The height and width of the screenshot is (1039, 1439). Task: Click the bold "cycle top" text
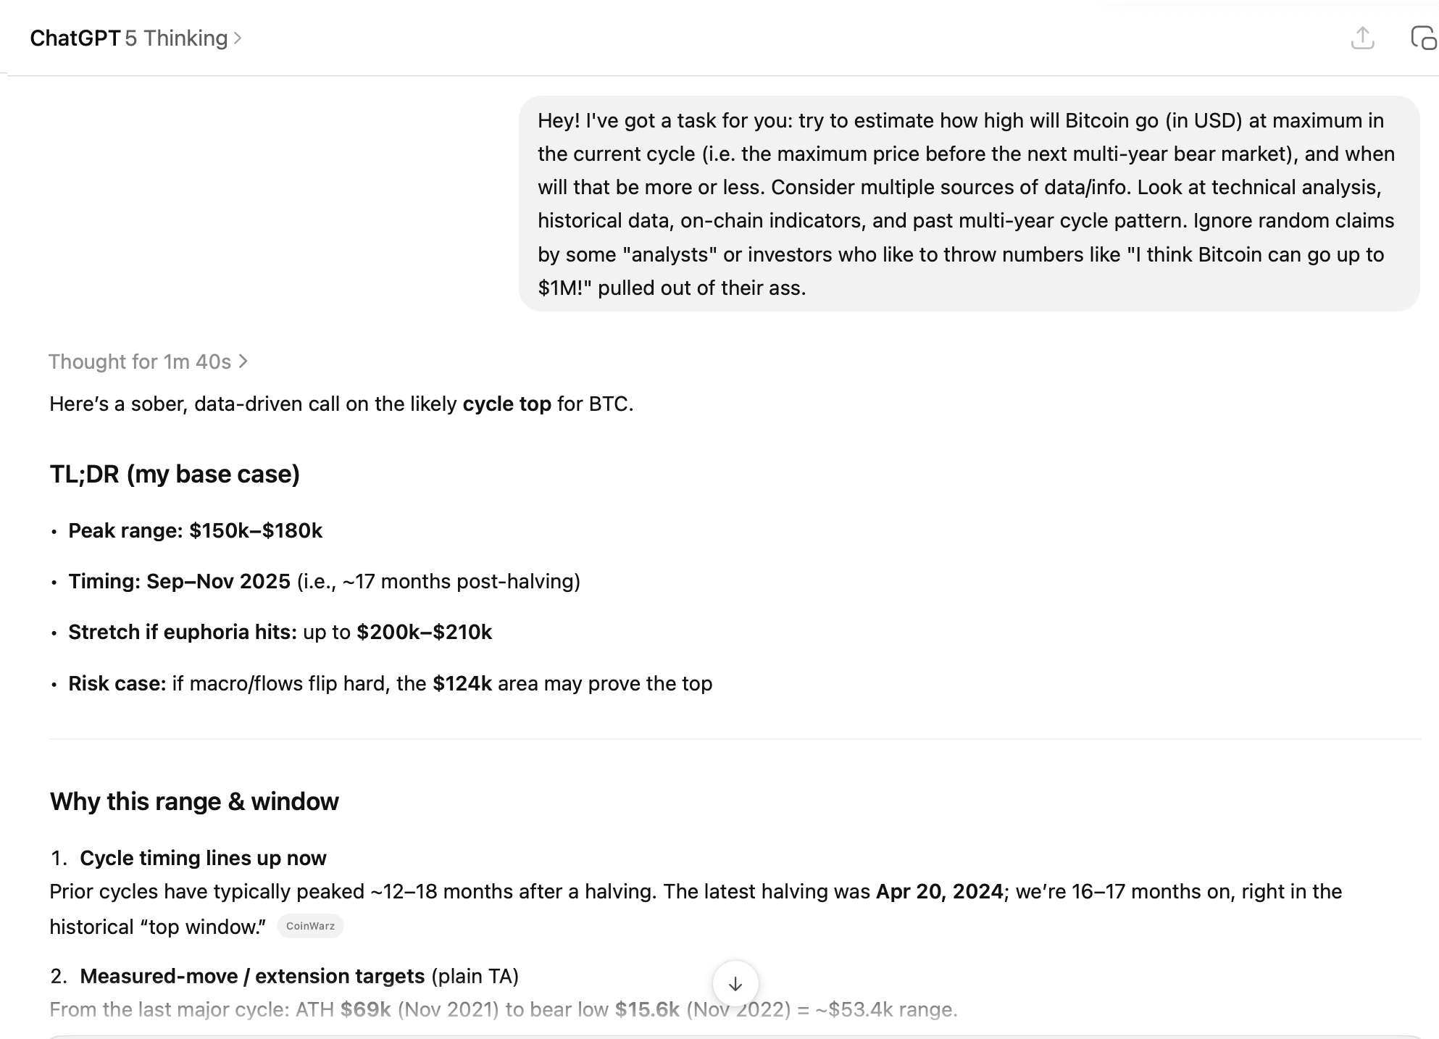pyautogui.click(x=506, y=404)
